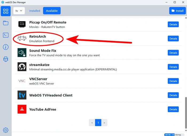Switch to the Installed tab
Viewport: 187px width, 136px height.
pos(35,11)
